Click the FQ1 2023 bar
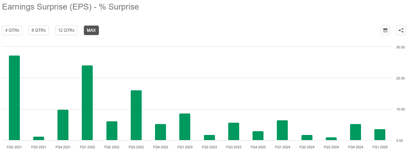This screenshot has width=412, height=152. click(x=185, y=127)
